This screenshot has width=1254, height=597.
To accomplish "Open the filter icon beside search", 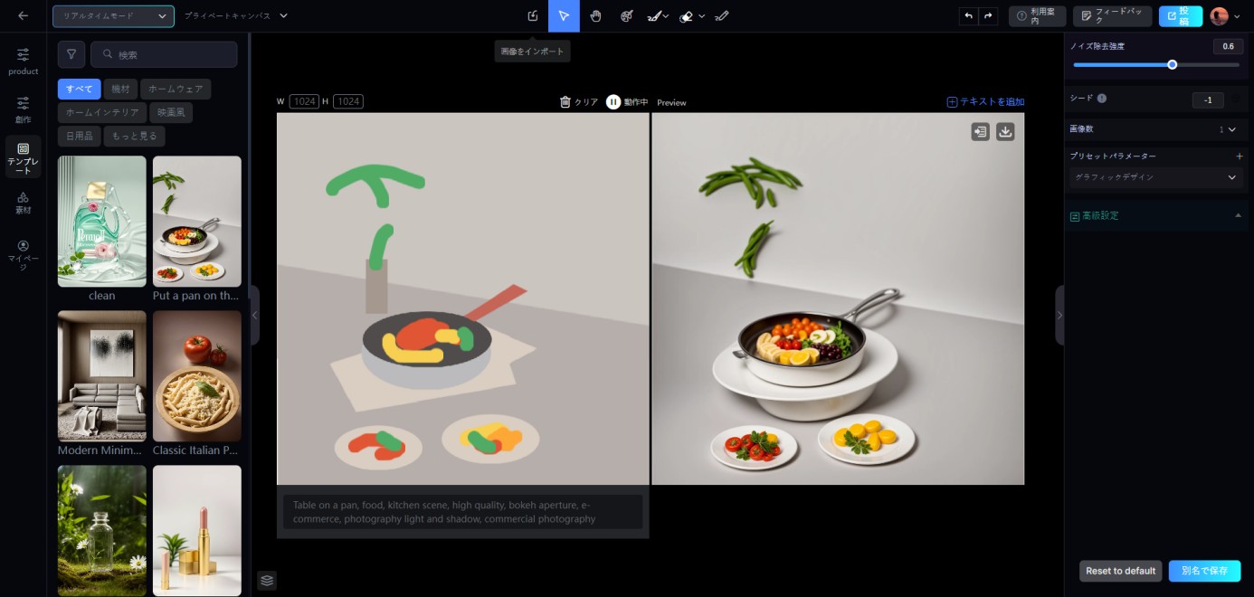I will [71, 54].
